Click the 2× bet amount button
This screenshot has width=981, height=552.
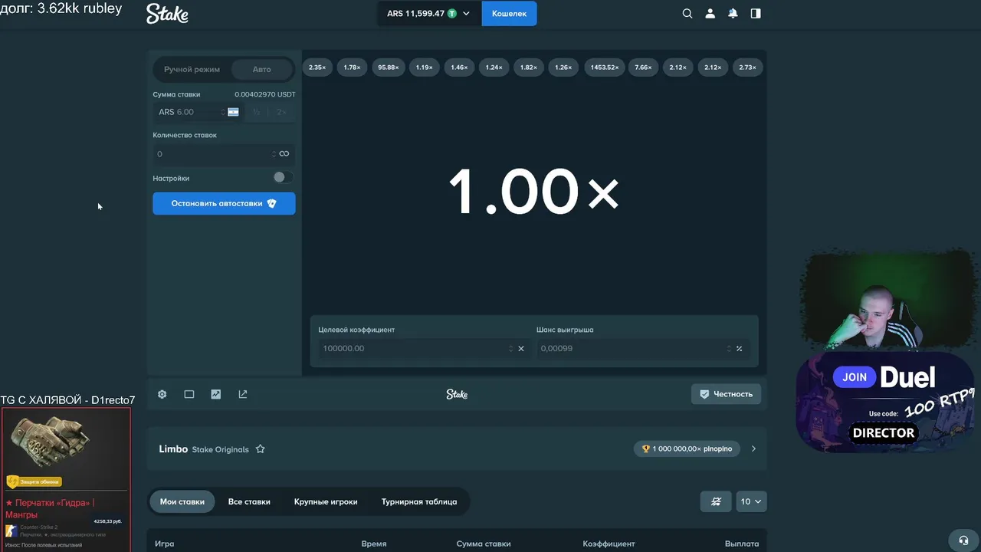281,112
